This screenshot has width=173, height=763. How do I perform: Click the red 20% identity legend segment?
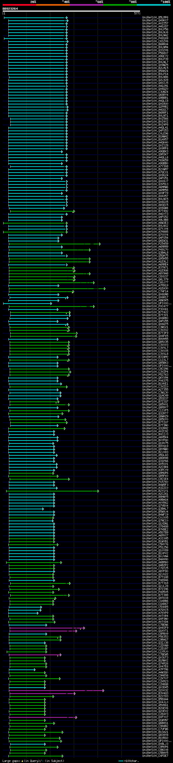click(x=19, y=5)
